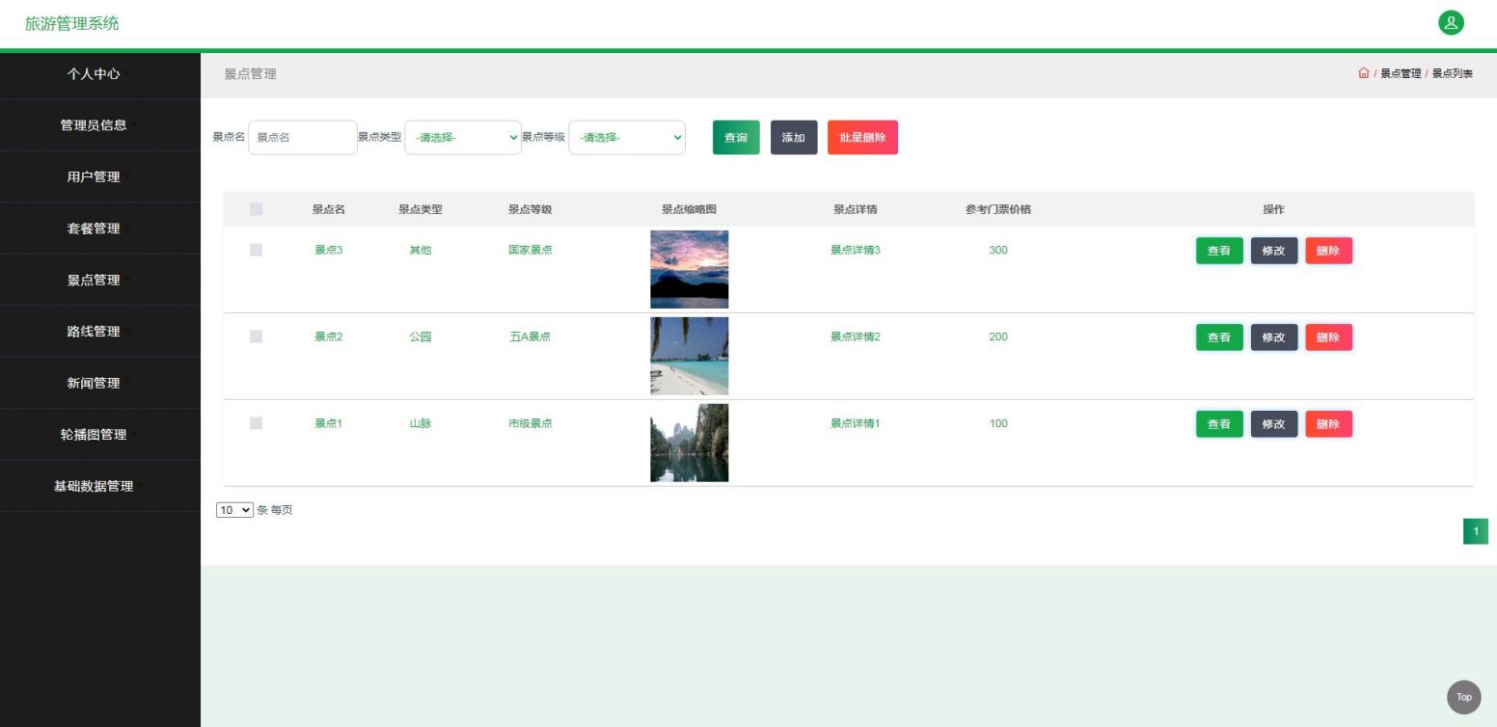Click the 添加 add button

[794, 137]
